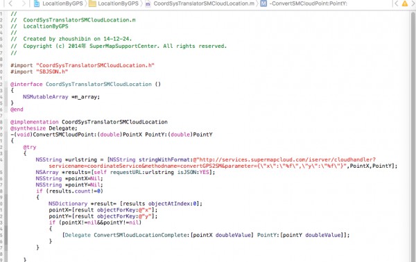
Task: Jump to next issue with right chevron
Action: click(x=413, y=3)
